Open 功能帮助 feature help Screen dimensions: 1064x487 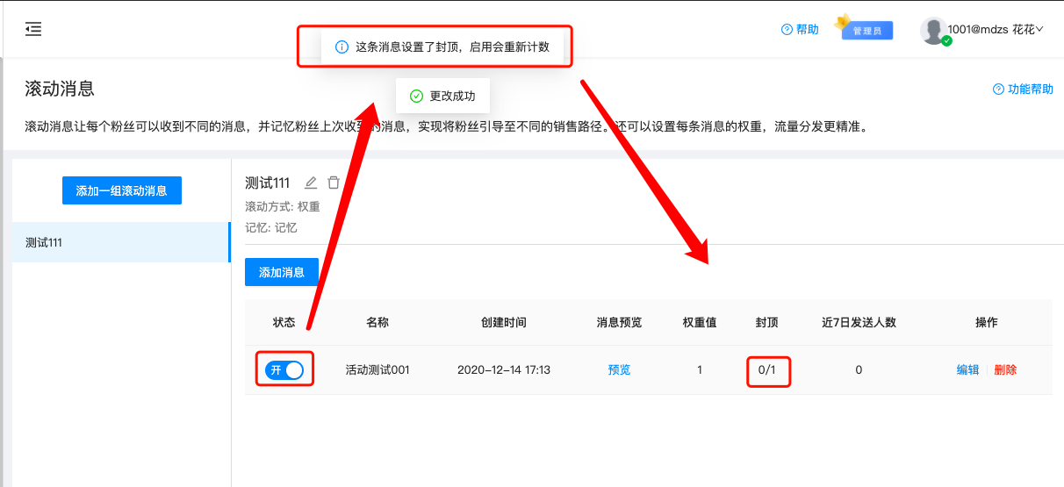(1023, 90)
